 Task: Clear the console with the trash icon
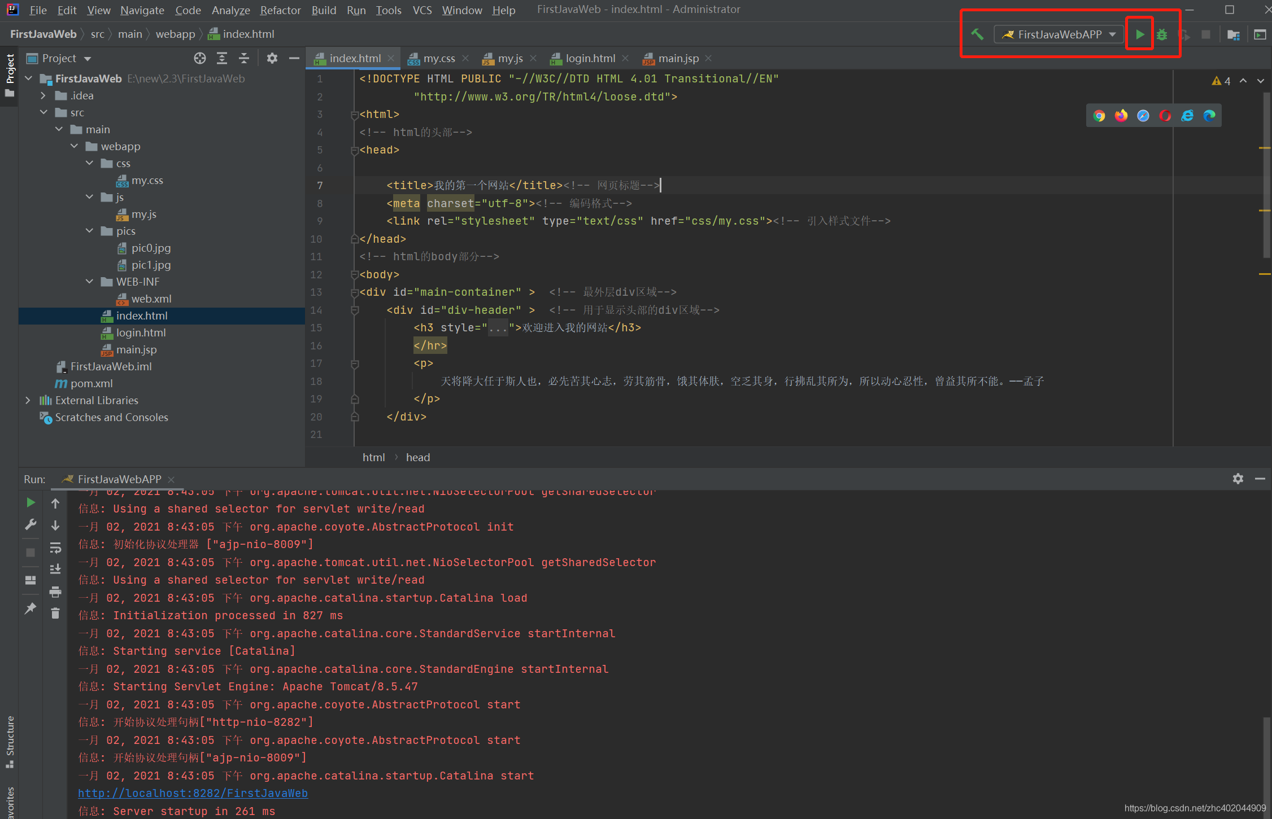pos(55,613)
